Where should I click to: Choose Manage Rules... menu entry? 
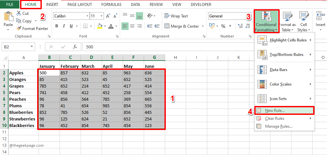click(285, 126)
